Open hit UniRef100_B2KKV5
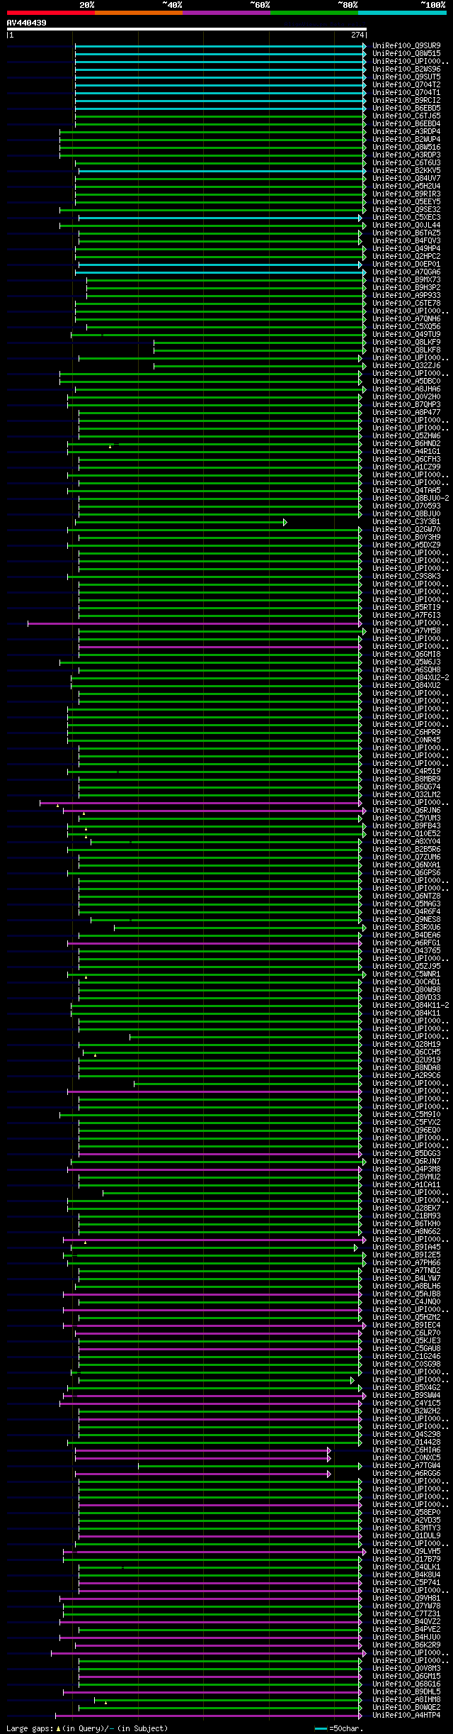 pos(406,171)
